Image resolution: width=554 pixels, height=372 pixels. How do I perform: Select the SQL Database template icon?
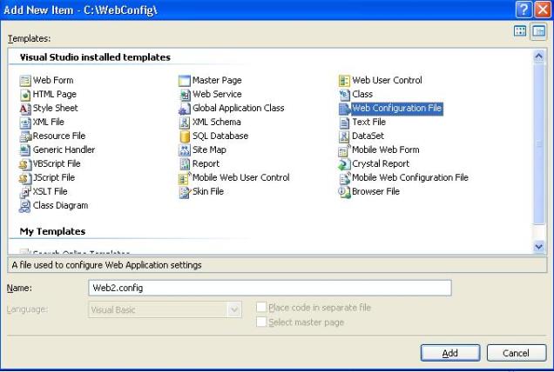tap(185, 136)
